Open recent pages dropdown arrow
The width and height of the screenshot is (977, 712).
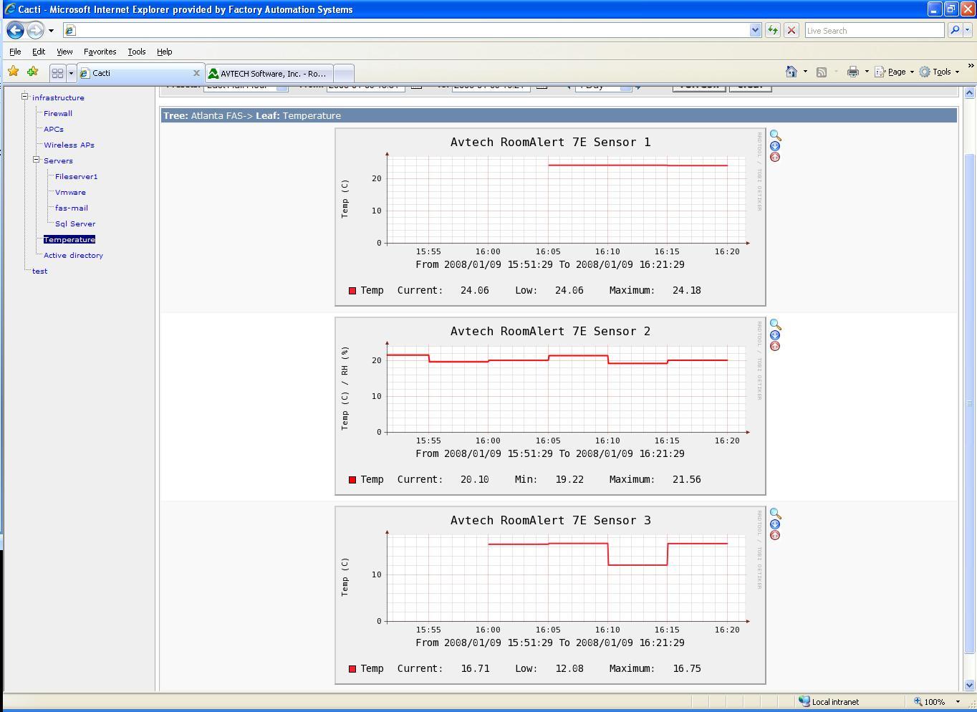point(51,31)
